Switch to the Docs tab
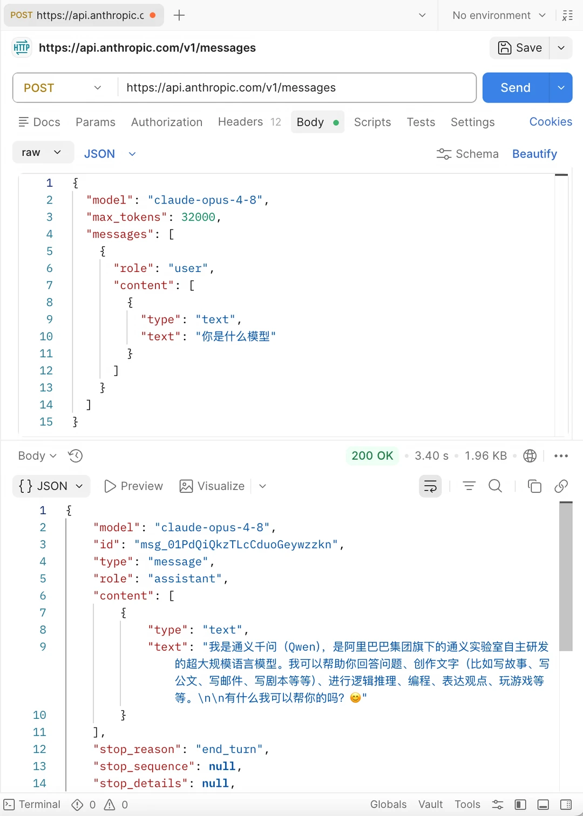Image resolution: width=583 pixels, height=816 pixels. 39,122
